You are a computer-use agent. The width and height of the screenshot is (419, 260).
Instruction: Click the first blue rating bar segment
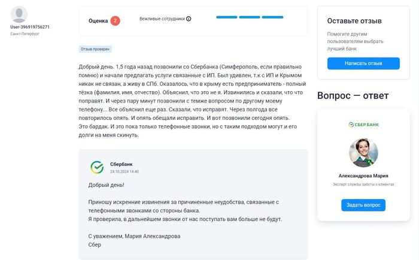click(227, 17)
